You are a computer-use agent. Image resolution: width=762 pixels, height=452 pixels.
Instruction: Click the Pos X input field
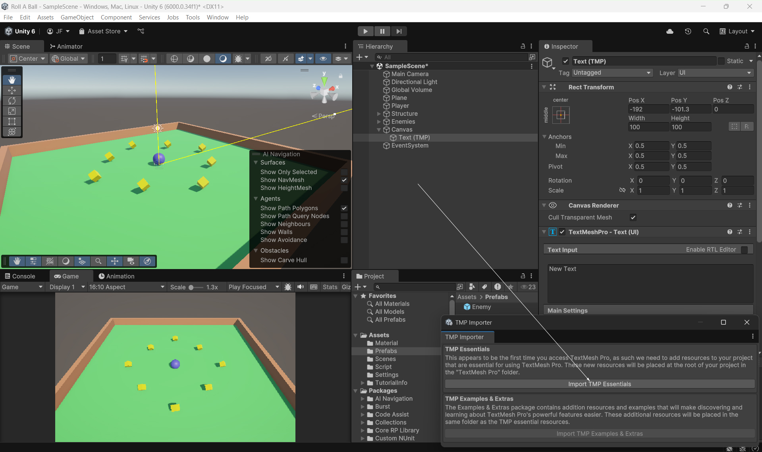pyautogui.click(x=648, y=109)
